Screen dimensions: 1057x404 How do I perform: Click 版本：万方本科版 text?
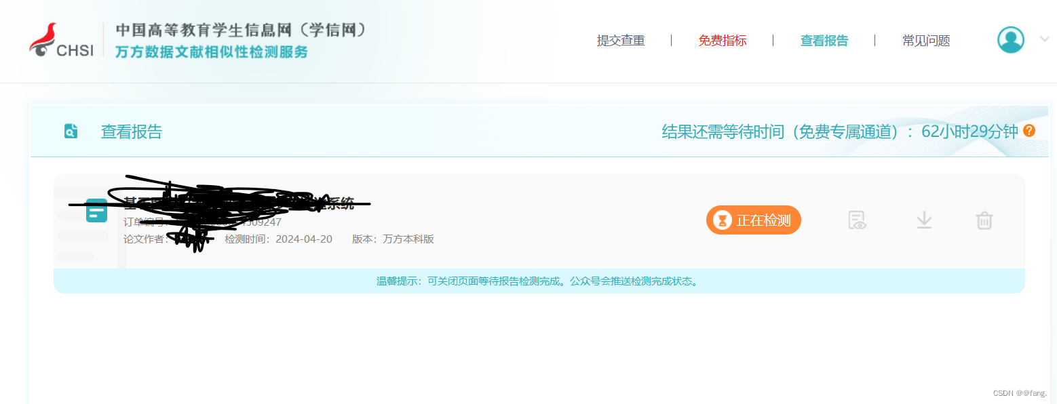point(393,239)
